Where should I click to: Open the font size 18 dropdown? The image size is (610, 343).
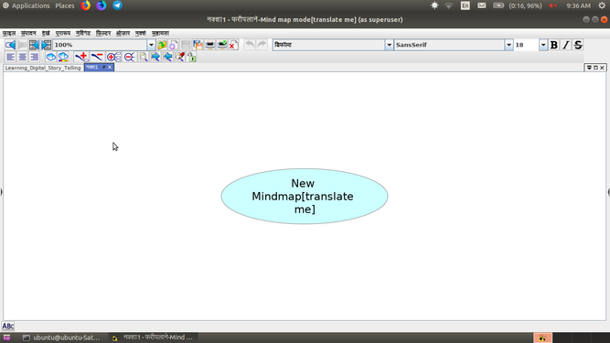(543, 45)
